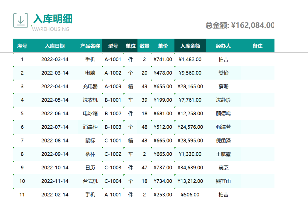Click the 入库金额 column header
This screenshot has width=308, height=199.
190,46
